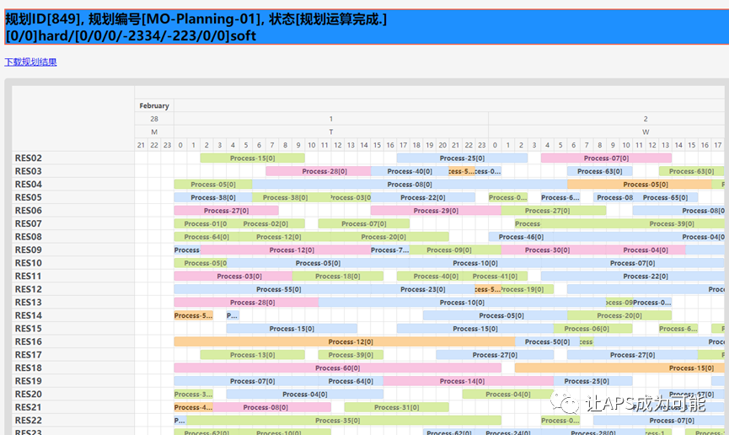
Task: Select Process-25[0] bar in RES02 row
Action: click(x=462, y=158)
